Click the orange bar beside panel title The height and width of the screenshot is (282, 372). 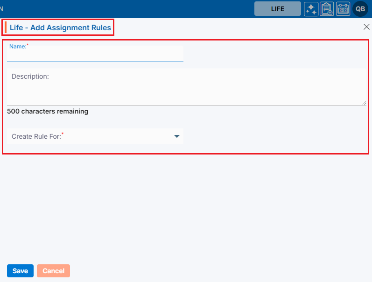[6, 28]
